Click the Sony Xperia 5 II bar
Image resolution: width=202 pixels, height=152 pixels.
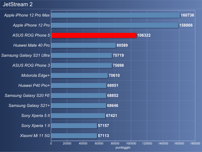click(78, 116)
